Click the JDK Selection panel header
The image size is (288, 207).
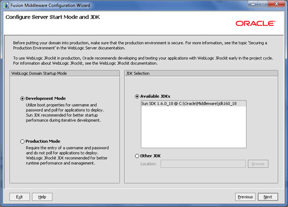point(201,73)
